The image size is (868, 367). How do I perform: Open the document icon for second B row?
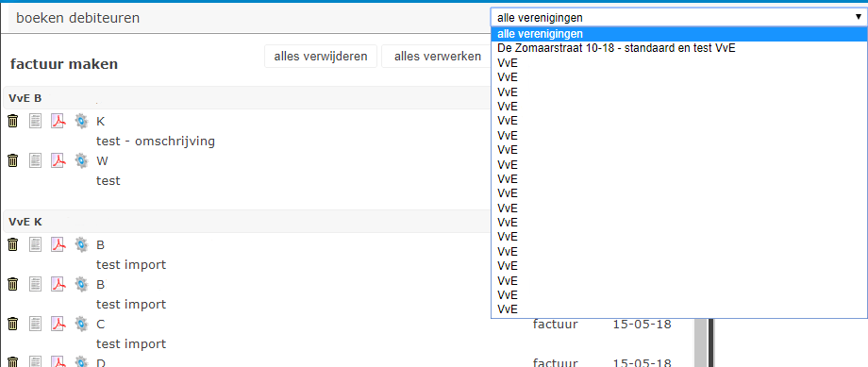point(36,284)
